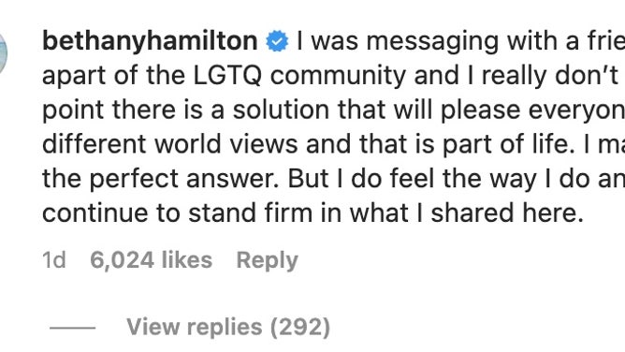Click the word 'community' in the comment
625x352 pixels.
coord(338,77)
